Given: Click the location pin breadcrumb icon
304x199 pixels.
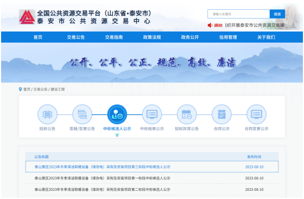Looking at the screenshot, I should coord(20,89).
